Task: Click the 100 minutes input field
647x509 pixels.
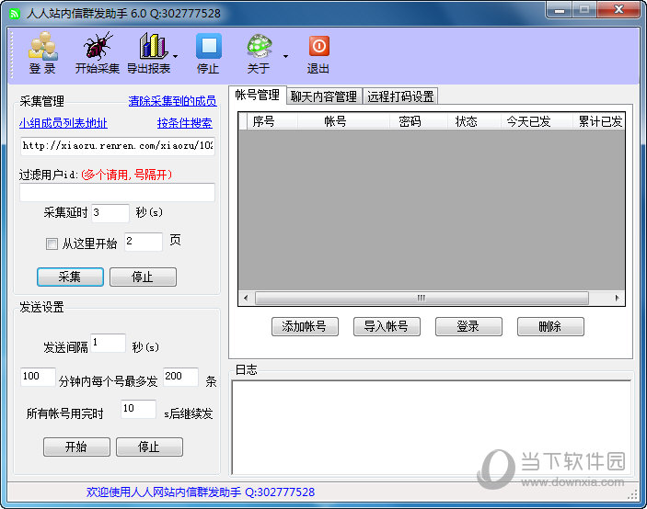Action: tap(38, 377)
